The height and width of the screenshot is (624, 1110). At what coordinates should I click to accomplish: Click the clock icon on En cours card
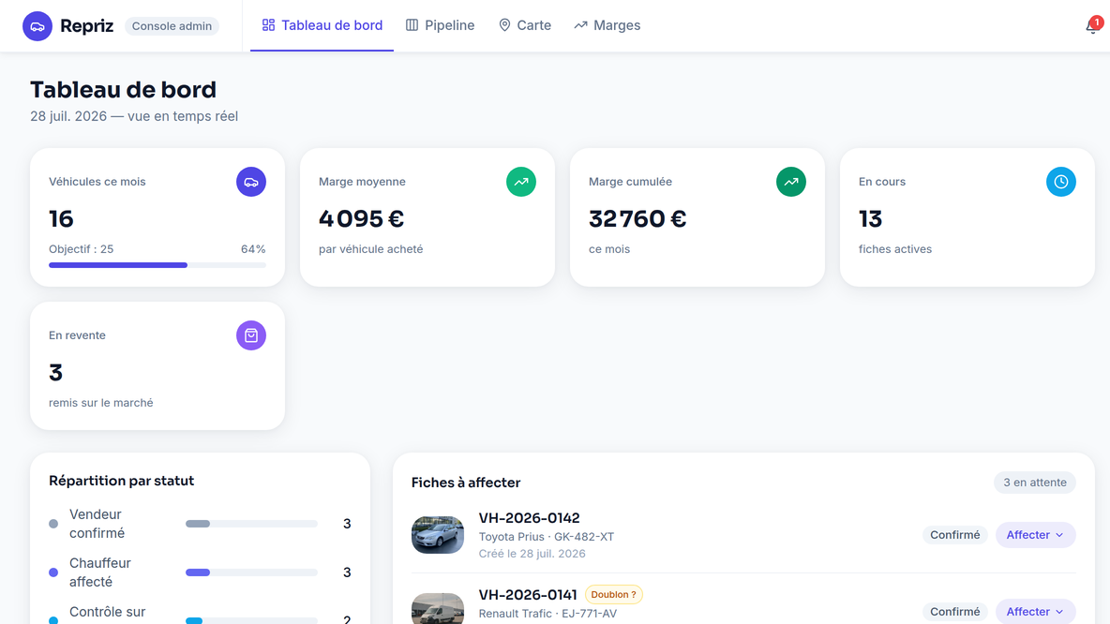1061,182
